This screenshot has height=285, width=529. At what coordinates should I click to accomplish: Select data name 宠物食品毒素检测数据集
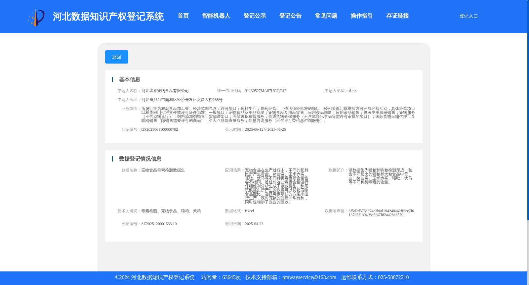[163, 170]
